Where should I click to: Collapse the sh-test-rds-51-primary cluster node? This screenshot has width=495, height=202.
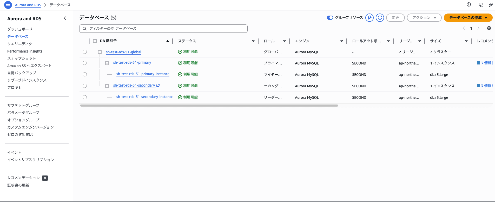107,63
